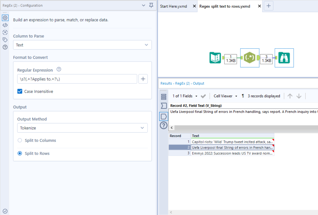Image resolution: width=318 pixels, height=215 pixels.
Task: Enable the Case Insensitive checkbox
Action: [x=20, y=91]
